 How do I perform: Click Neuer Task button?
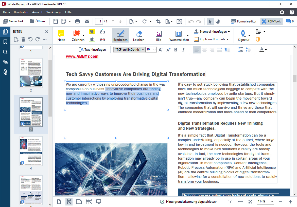(x=13, y=21)
